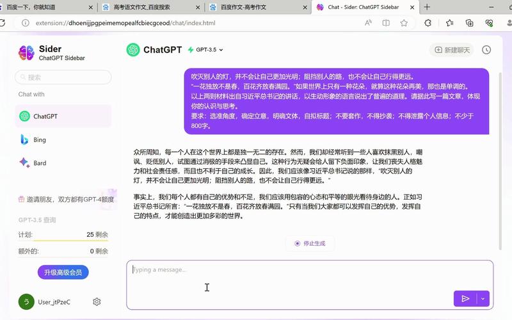The image size is (512, 320).
Task: View site information icon
Action: [25, 23]
